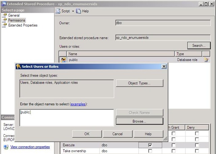Click the Extended stored procedure name field

pyautogui.click(x=163, y=37)
